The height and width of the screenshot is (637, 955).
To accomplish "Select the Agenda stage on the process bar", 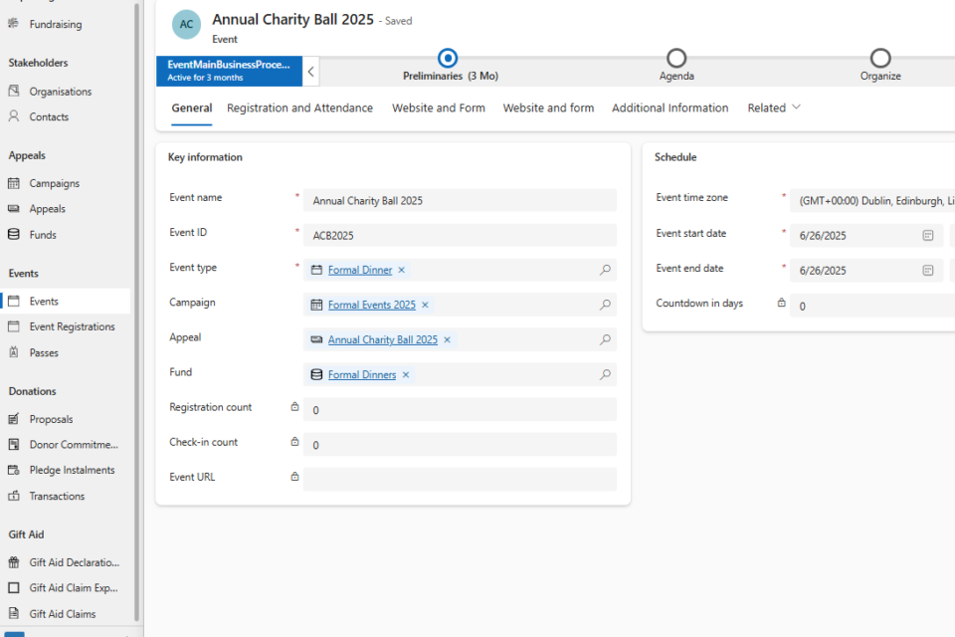I will (x=676, y=58).
